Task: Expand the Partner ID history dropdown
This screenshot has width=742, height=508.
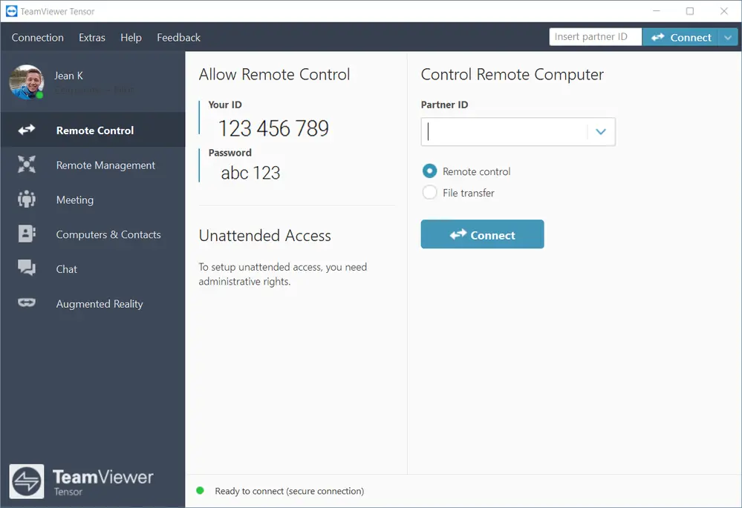Action: point(601,131)
